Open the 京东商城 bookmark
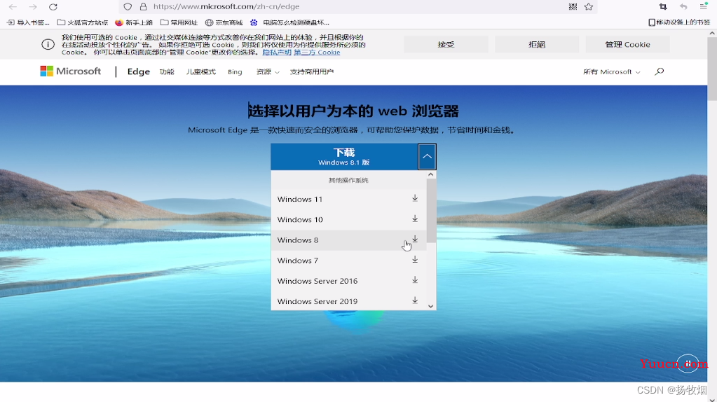The width and height of the screenshot is (717, 402). click(x=224, y=22)
